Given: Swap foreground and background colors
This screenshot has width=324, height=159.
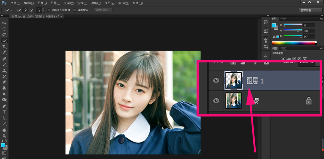Looking at the screenshot, I should click(6, 141).
